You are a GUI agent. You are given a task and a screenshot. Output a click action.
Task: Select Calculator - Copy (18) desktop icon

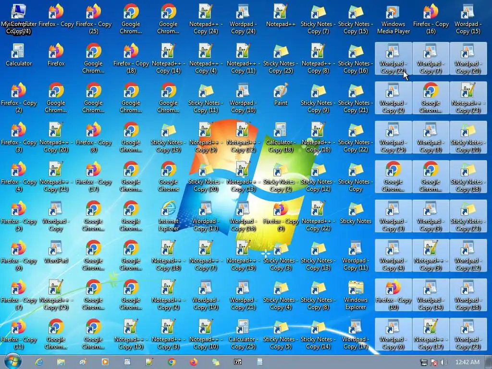[x=281, y=138]
